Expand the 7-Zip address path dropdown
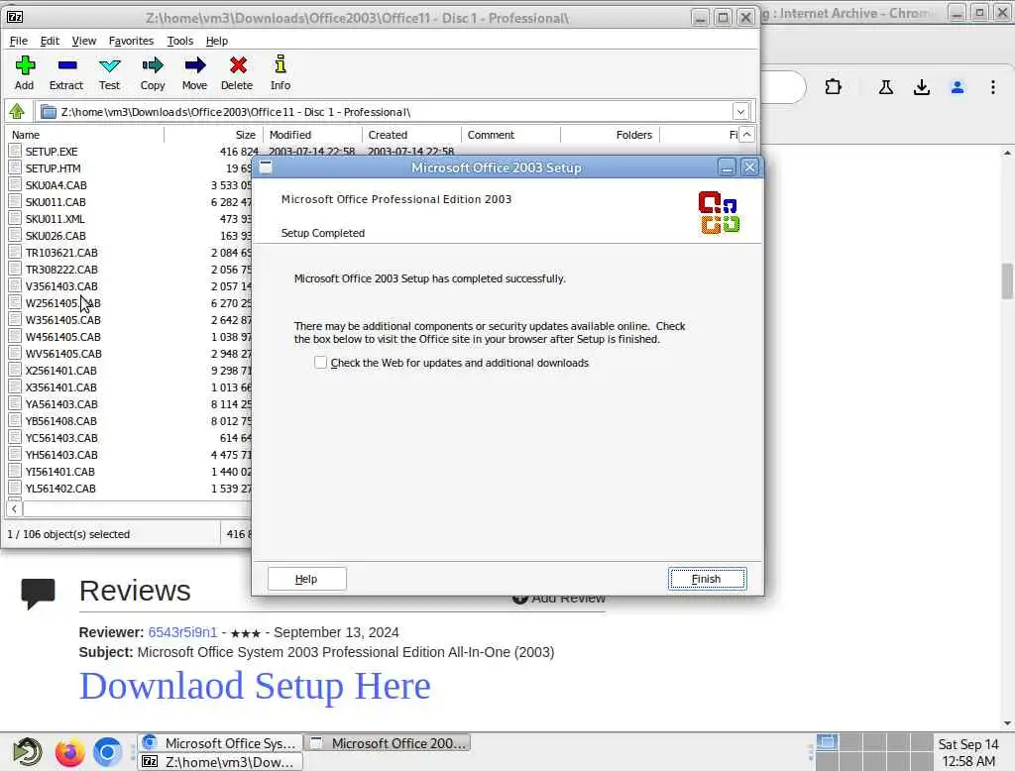This screenshot has width=1015, height=771. coord(740,112)
